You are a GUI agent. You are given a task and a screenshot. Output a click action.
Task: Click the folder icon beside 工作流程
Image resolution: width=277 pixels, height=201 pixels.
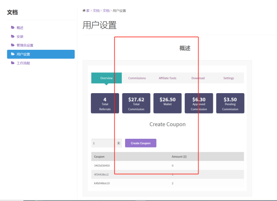(13, 63)
